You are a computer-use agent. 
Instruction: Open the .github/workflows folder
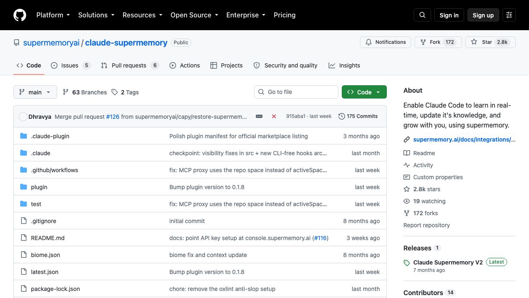pyautogui.click(x=55, y=170)
